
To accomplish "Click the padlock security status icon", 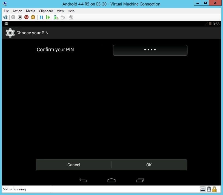I will tap(214, 189).
